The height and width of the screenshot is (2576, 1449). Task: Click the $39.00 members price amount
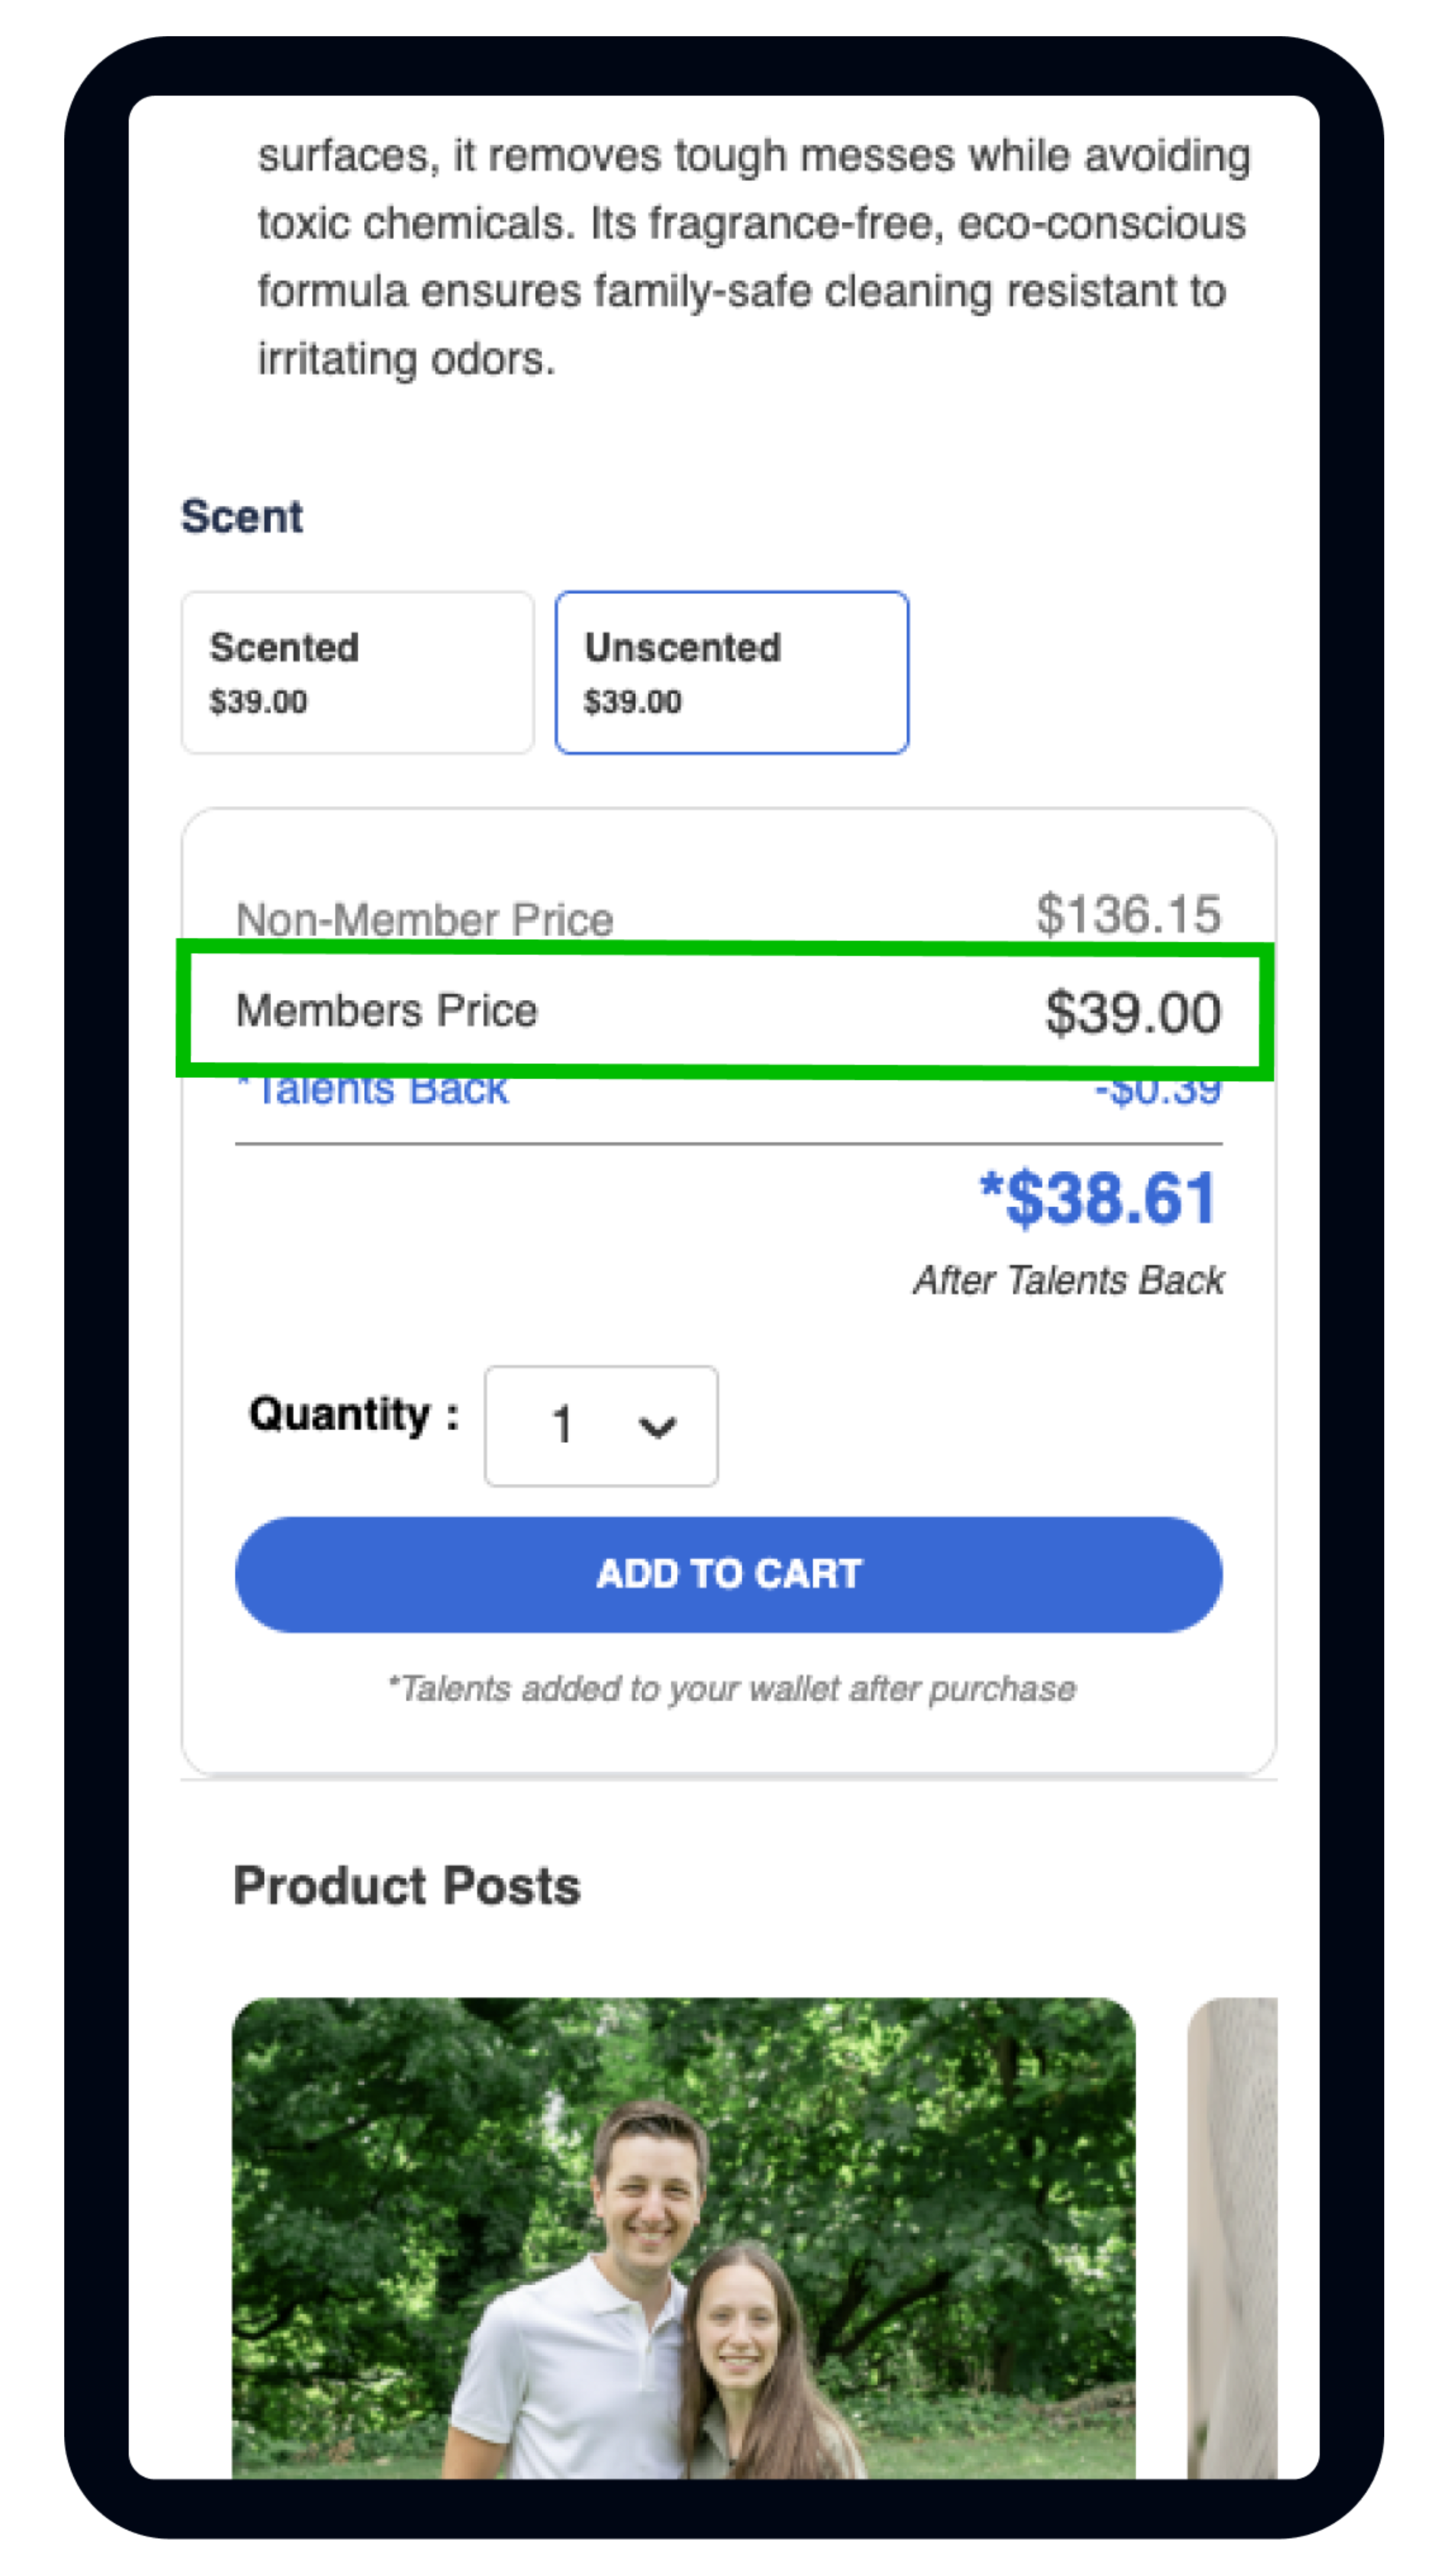tap(1132, 1012)
